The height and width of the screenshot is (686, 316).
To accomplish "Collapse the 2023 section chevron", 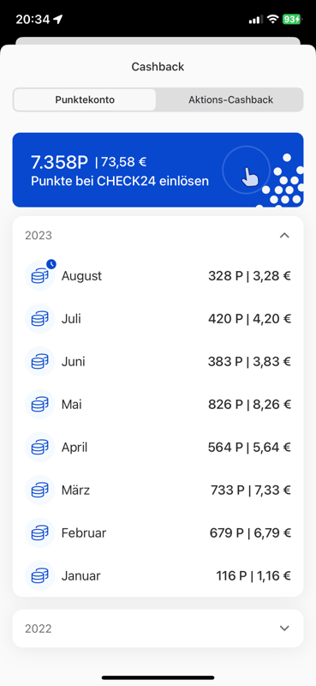I will (284, 235).
